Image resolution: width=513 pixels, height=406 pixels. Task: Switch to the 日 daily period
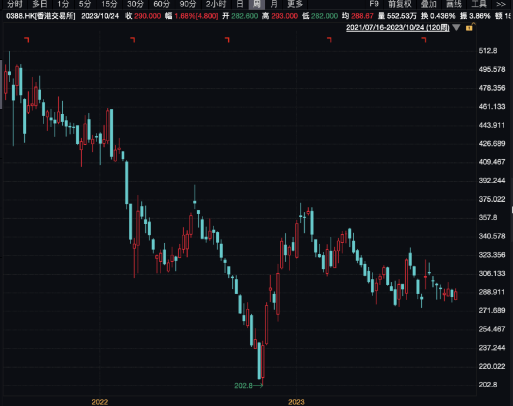tap(240, 4)
